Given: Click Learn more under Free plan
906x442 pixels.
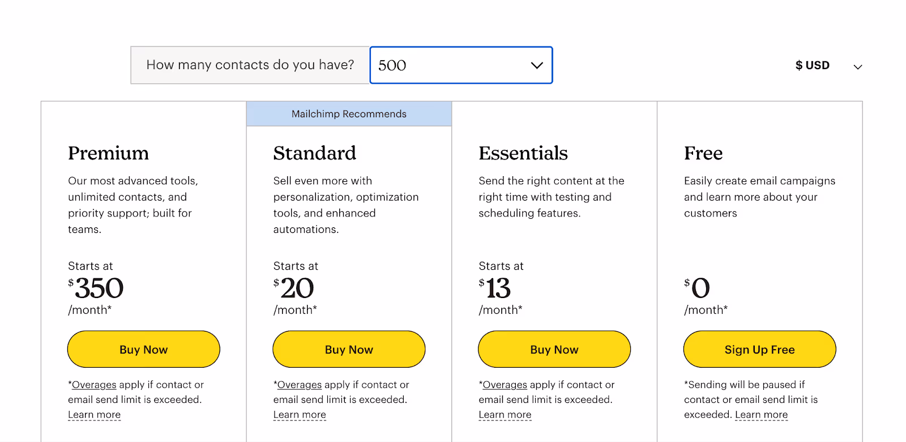Looking at the screenshot, I should (x=762, y=415).
